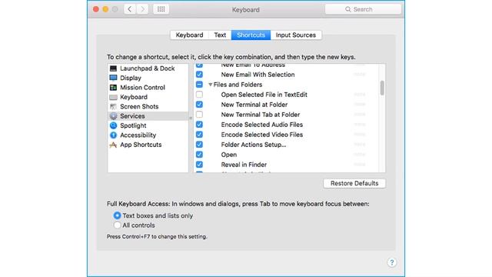Switch to the Text tab
The image size is (492, 277).
[x=220, y=35]
